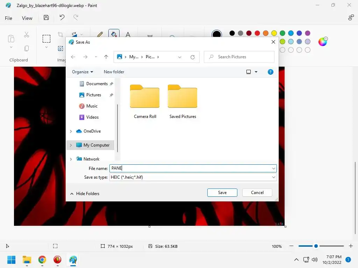Click the Search Pictures box
This screenshot has width=358, height=268.
click(239, 57)
